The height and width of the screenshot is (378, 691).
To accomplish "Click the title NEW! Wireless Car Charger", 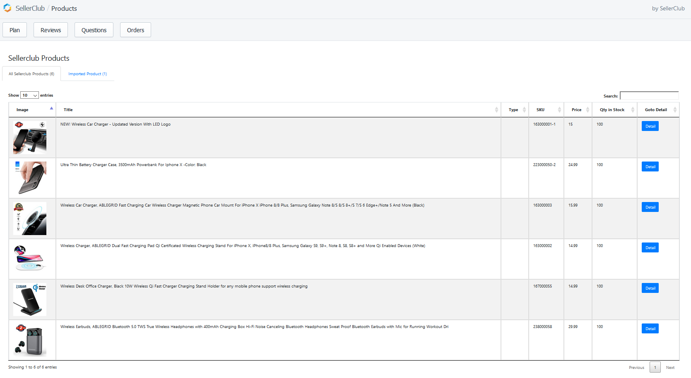I will pyautogui.click(x=116, y=124).
